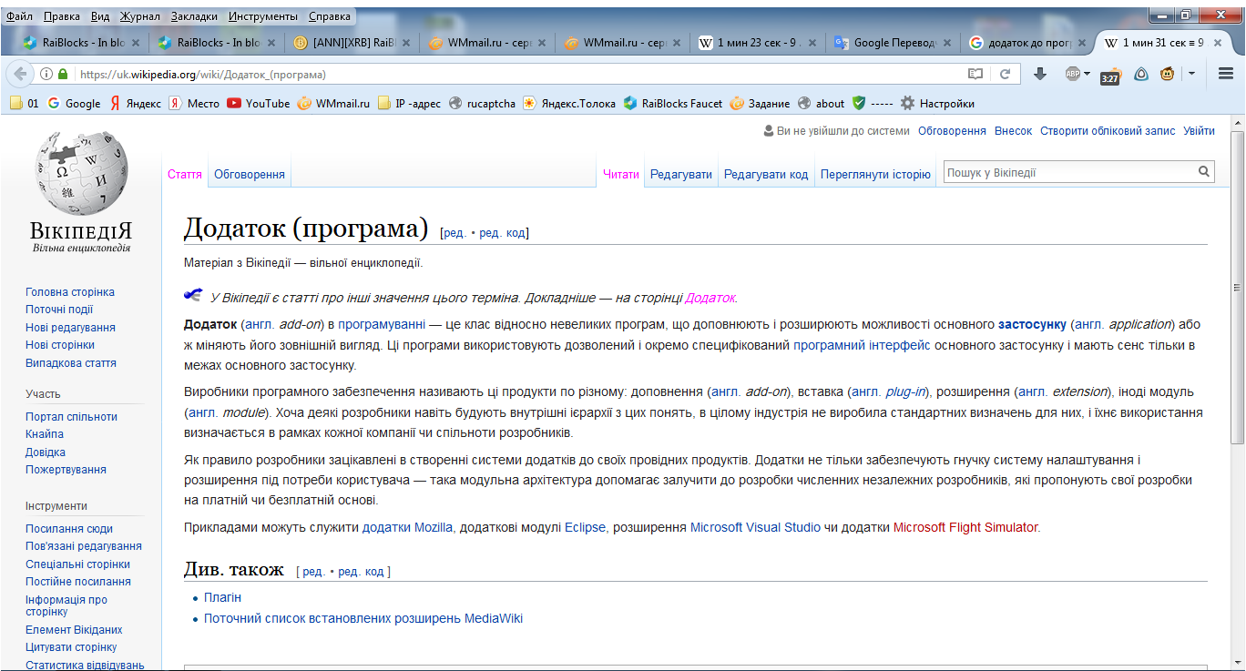Open Випадкова стаття sidebar link
This screenshot has height=671, width=1246.
point(71,363)
